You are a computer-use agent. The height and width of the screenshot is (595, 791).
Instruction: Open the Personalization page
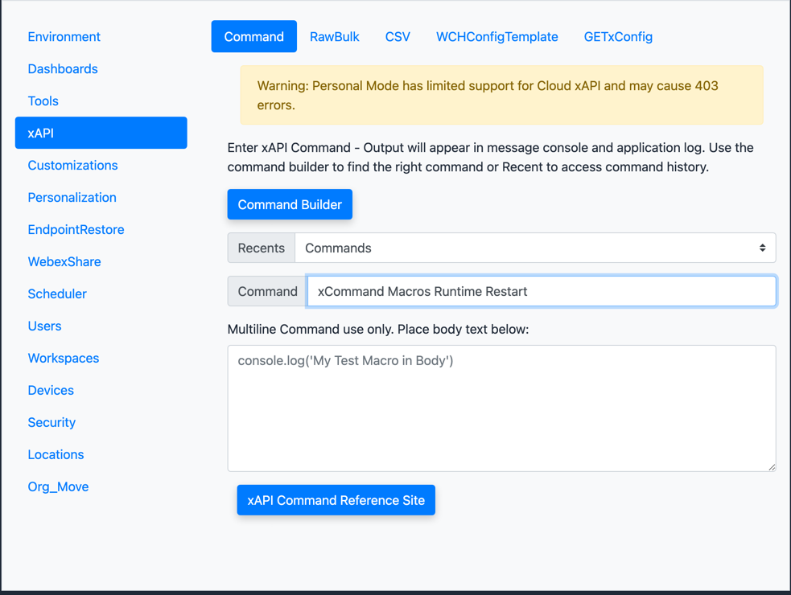point(72,198)
